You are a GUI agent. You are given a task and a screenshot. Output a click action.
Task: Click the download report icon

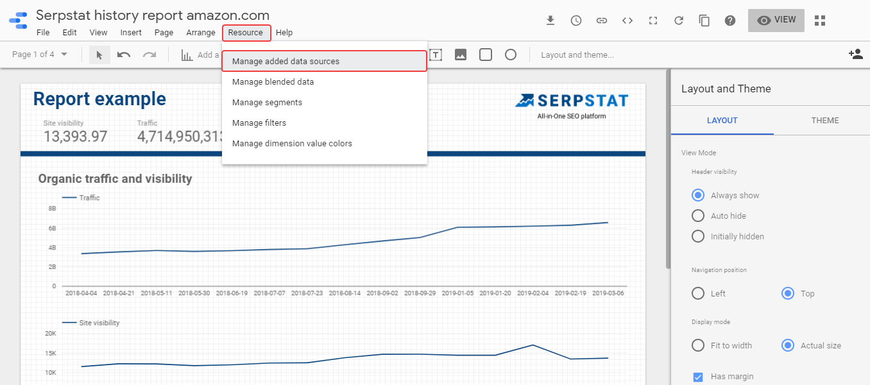point(550,21)
